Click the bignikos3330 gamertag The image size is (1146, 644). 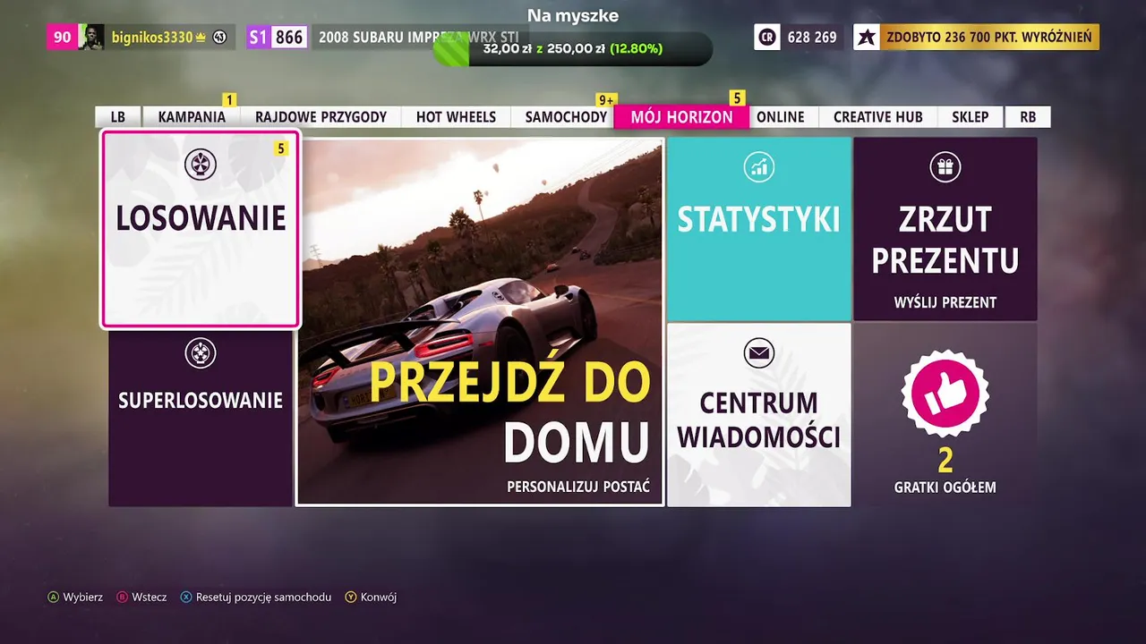click(152, 38)
